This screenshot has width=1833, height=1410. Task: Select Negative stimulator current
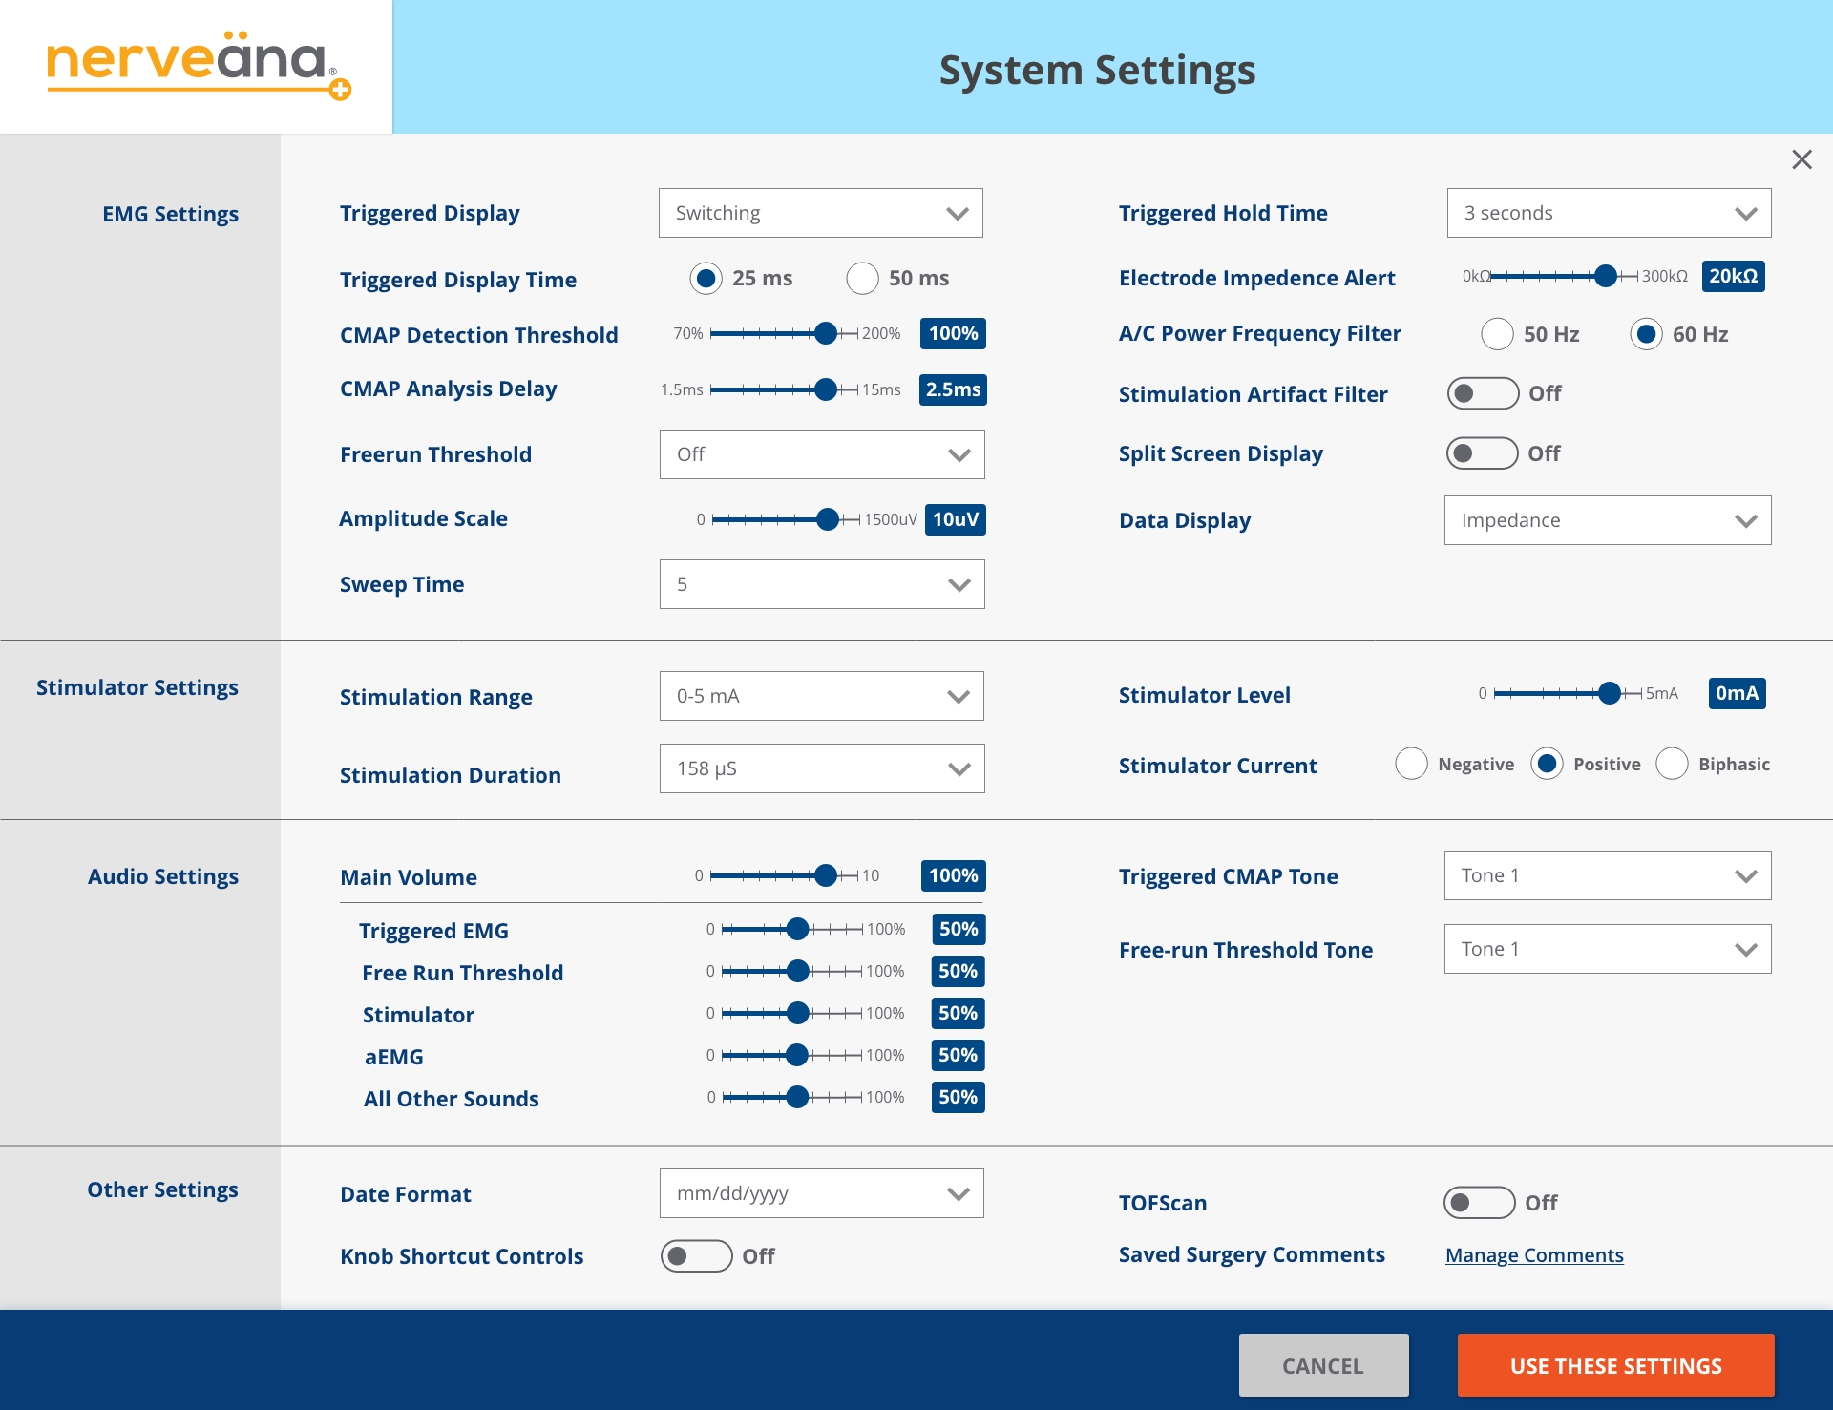[x=1411, y=765]
